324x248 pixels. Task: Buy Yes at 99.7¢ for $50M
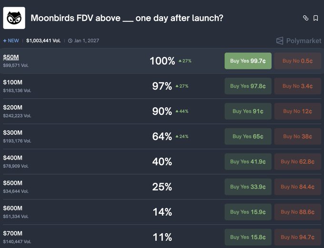248,61
